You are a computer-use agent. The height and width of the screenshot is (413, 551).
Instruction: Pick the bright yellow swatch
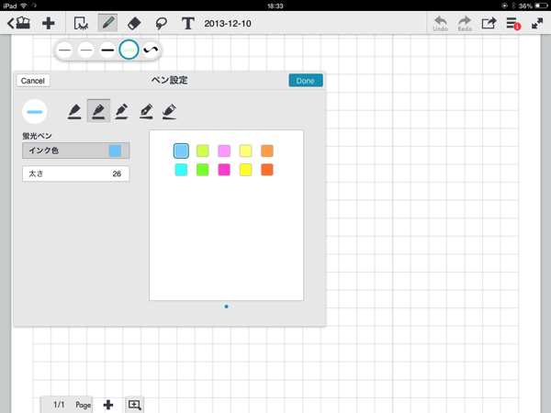click(245, 170)
